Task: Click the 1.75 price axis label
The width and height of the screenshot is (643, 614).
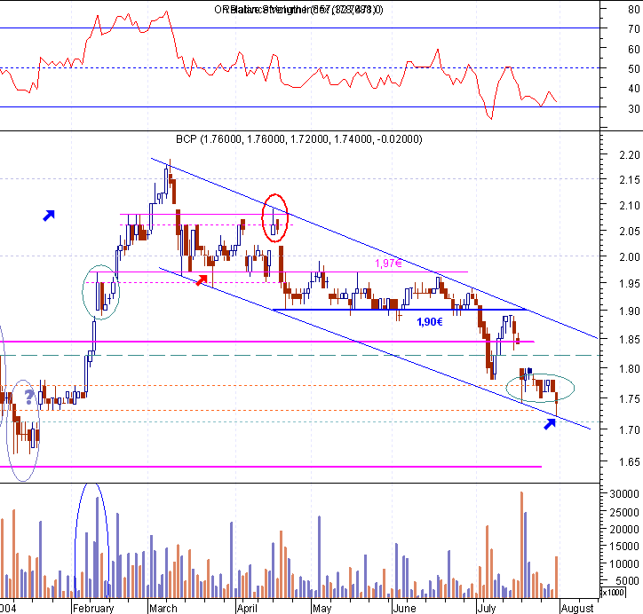Action: (x=630, y=399)
